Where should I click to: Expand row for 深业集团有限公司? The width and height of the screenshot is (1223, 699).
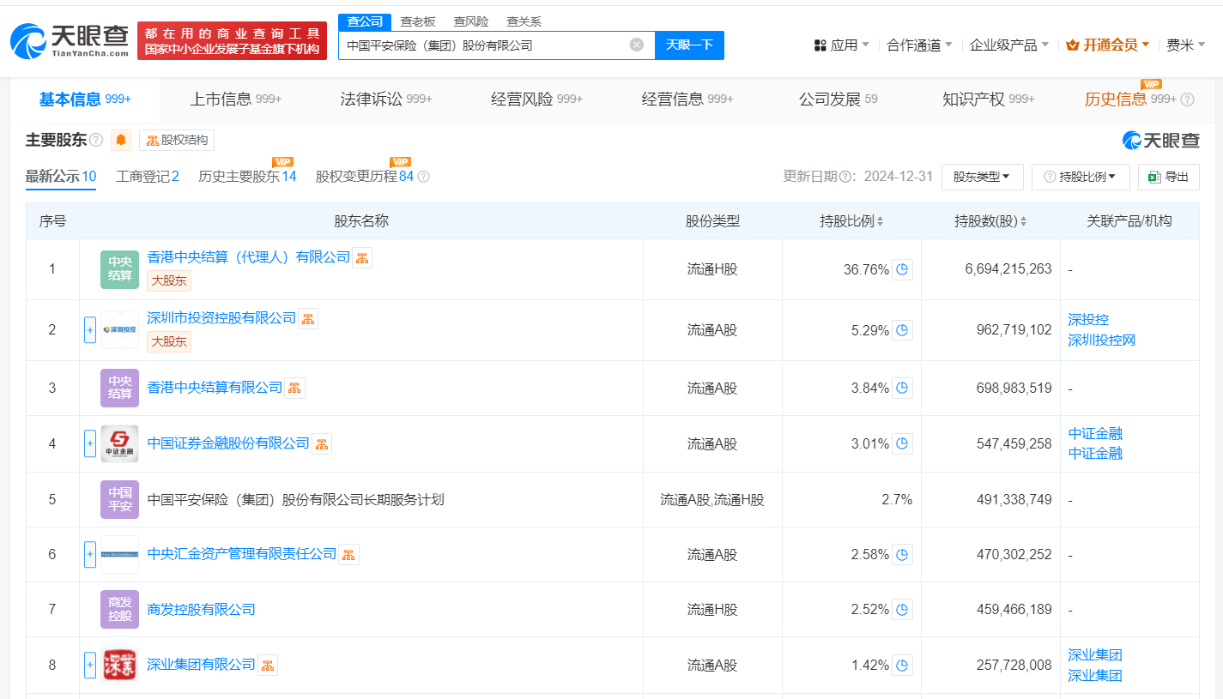(90, 665)
